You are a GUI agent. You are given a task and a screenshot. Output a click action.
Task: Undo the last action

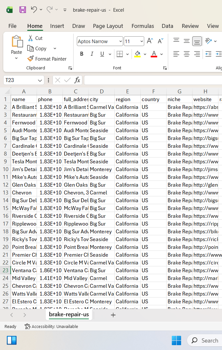34,10
